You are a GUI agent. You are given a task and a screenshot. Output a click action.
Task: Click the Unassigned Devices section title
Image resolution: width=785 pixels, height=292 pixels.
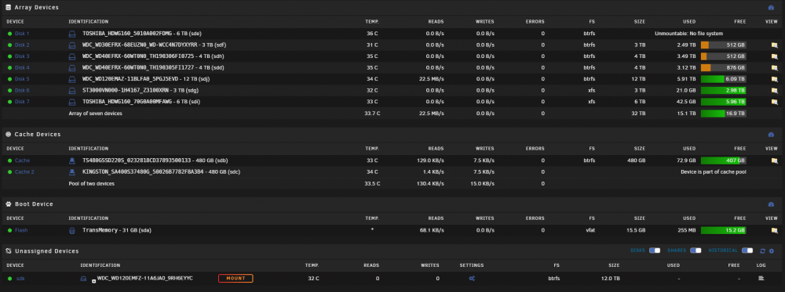[46, 251]
